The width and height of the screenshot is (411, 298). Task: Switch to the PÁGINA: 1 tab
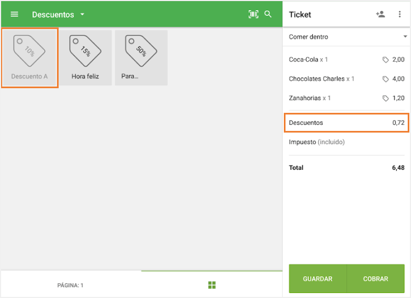pyautogui.click(x=70, y=285)
